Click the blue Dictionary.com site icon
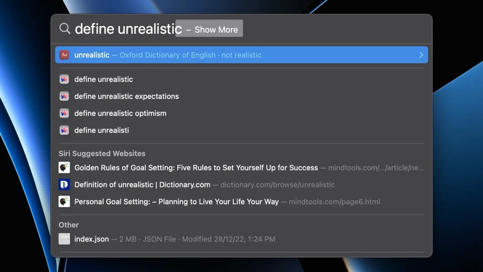 [64, 185]
